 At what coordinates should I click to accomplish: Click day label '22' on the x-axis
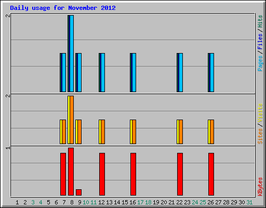179,202
